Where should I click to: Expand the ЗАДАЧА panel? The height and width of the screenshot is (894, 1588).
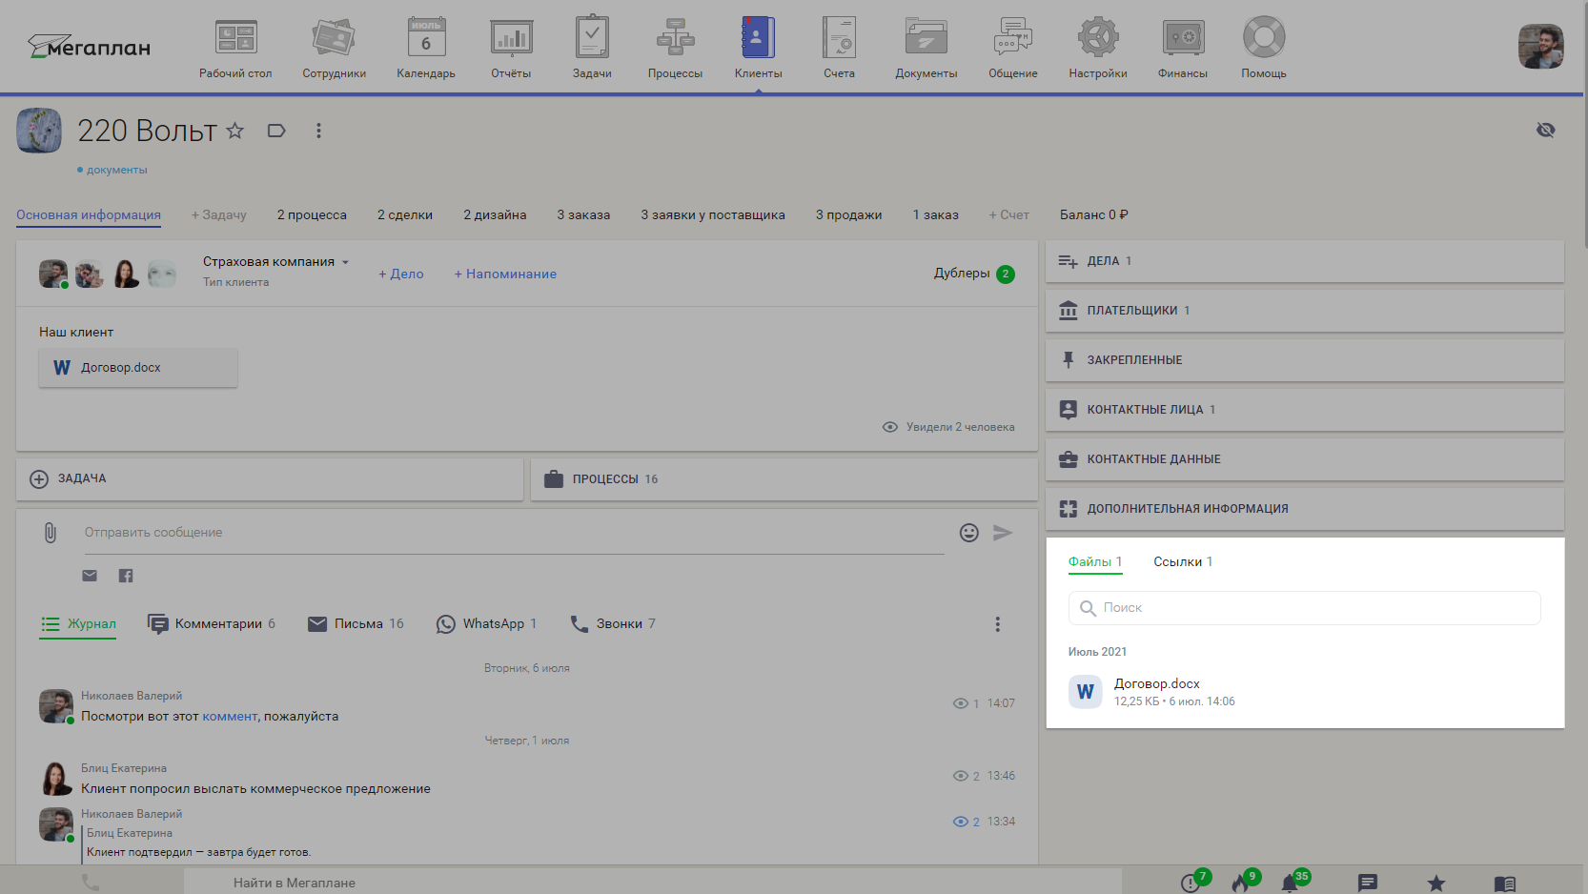tap(270, 479)
